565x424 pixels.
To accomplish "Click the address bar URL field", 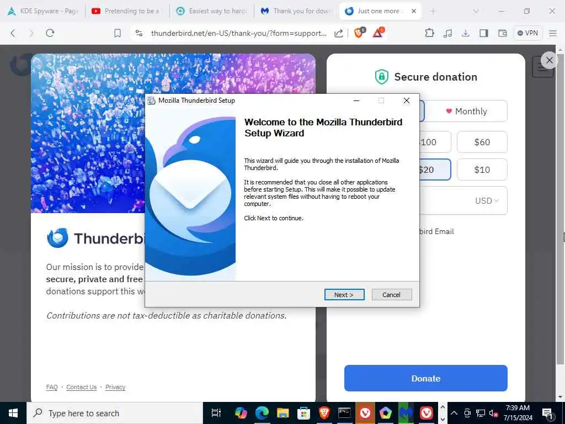I will pos(238,33).
